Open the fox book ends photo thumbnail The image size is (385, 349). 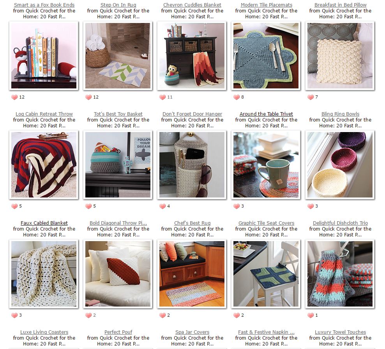(44, 56)
